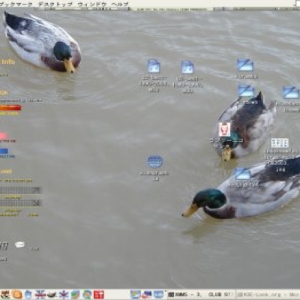
Task: Open the folder icon at the right screen edge
Action: [291, 92]
